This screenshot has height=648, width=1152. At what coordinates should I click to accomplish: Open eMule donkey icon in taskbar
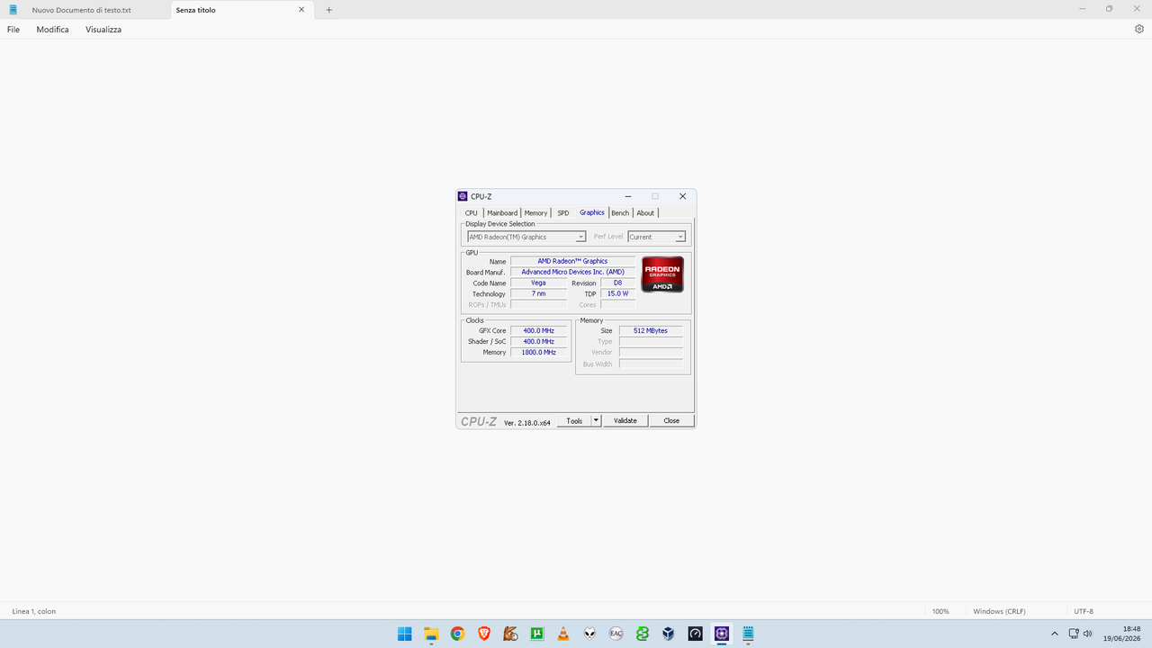tap(510, 634)
